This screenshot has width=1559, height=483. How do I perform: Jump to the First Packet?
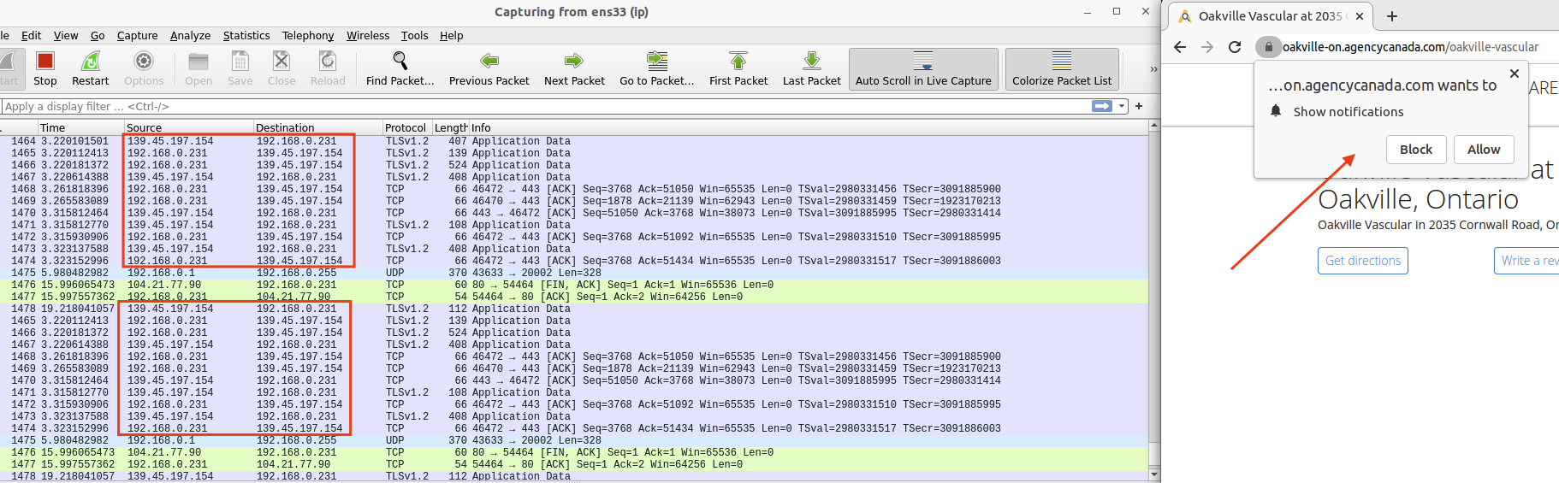738,68
